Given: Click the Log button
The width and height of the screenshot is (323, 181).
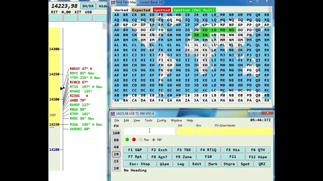Looking at the screenshot, I should [x=181, y=164].
